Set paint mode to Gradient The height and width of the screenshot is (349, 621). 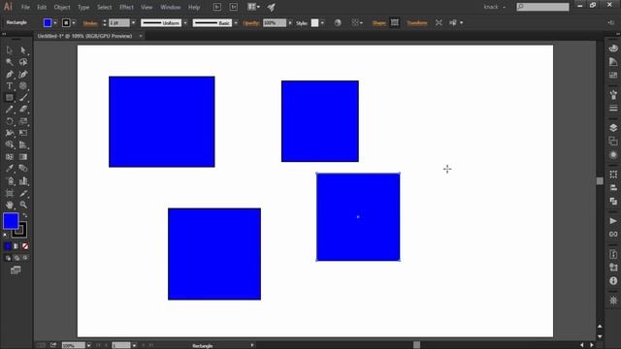click(x=16, y=246)
